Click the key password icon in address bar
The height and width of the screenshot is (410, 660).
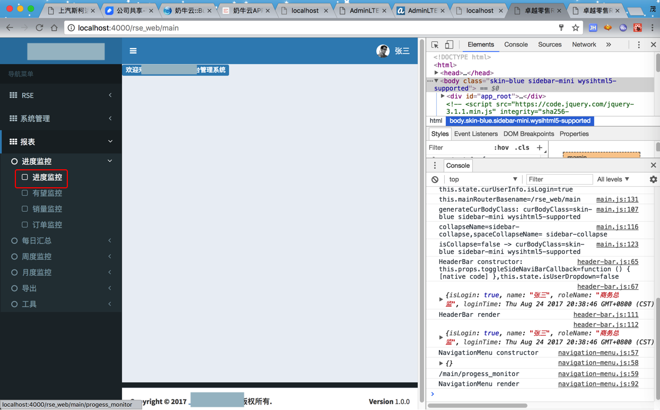click(561, 28)
